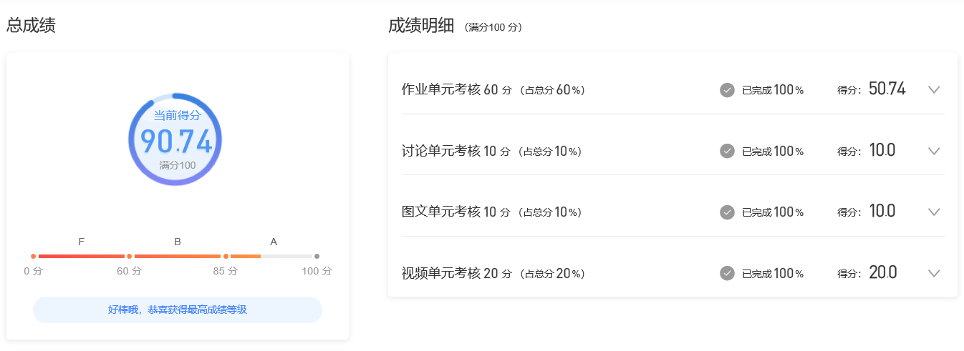This screenshot has width=964, height=351.
Task: Click the A grade progress bar segment
Action: (x=271, y=256)
